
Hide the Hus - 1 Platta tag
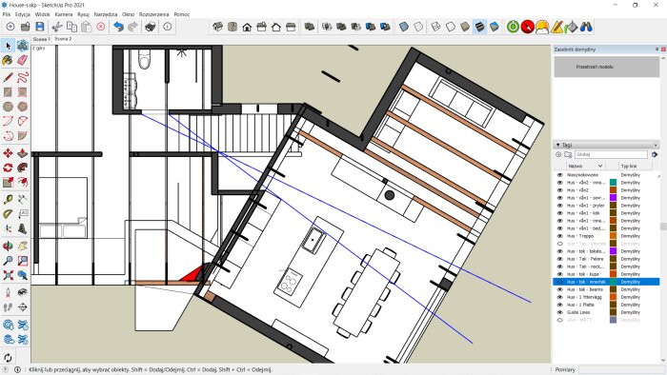coord(560,305)
